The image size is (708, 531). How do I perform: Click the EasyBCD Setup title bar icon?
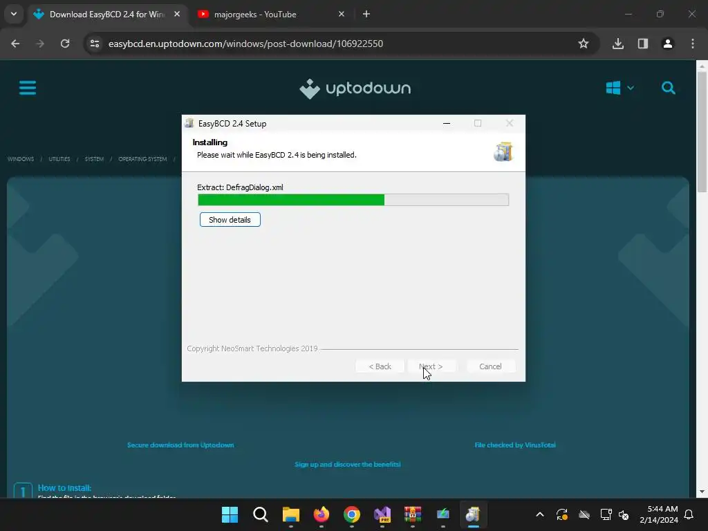(x=189, y=123)
